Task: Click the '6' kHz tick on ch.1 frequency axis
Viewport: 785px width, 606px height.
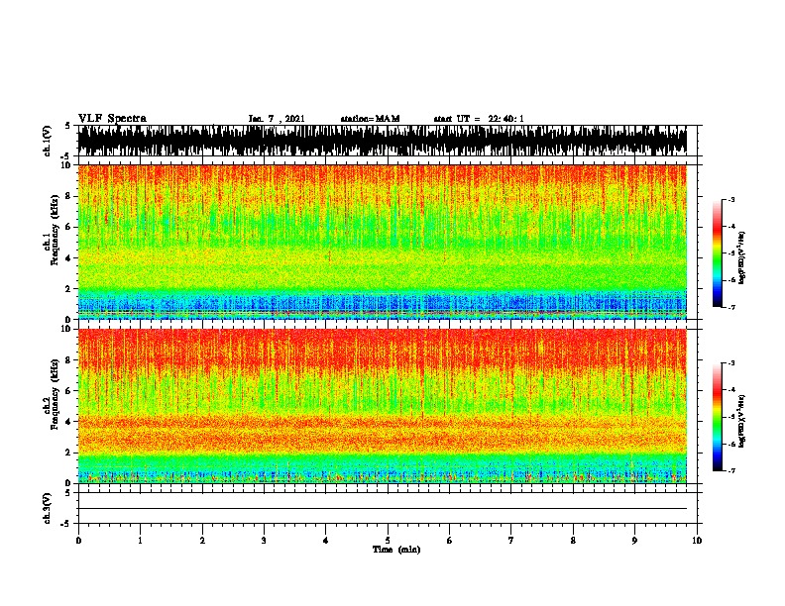Action: [x=68, y=227]
